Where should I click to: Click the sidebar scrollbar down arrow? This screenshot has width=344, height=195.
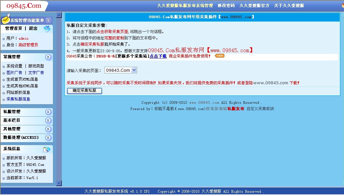coord(59,183)
